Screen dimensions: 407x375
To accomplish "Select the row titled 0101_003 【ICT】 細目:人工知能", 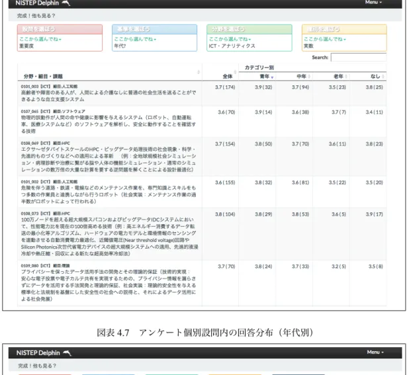I will click(x=202, y=93).
